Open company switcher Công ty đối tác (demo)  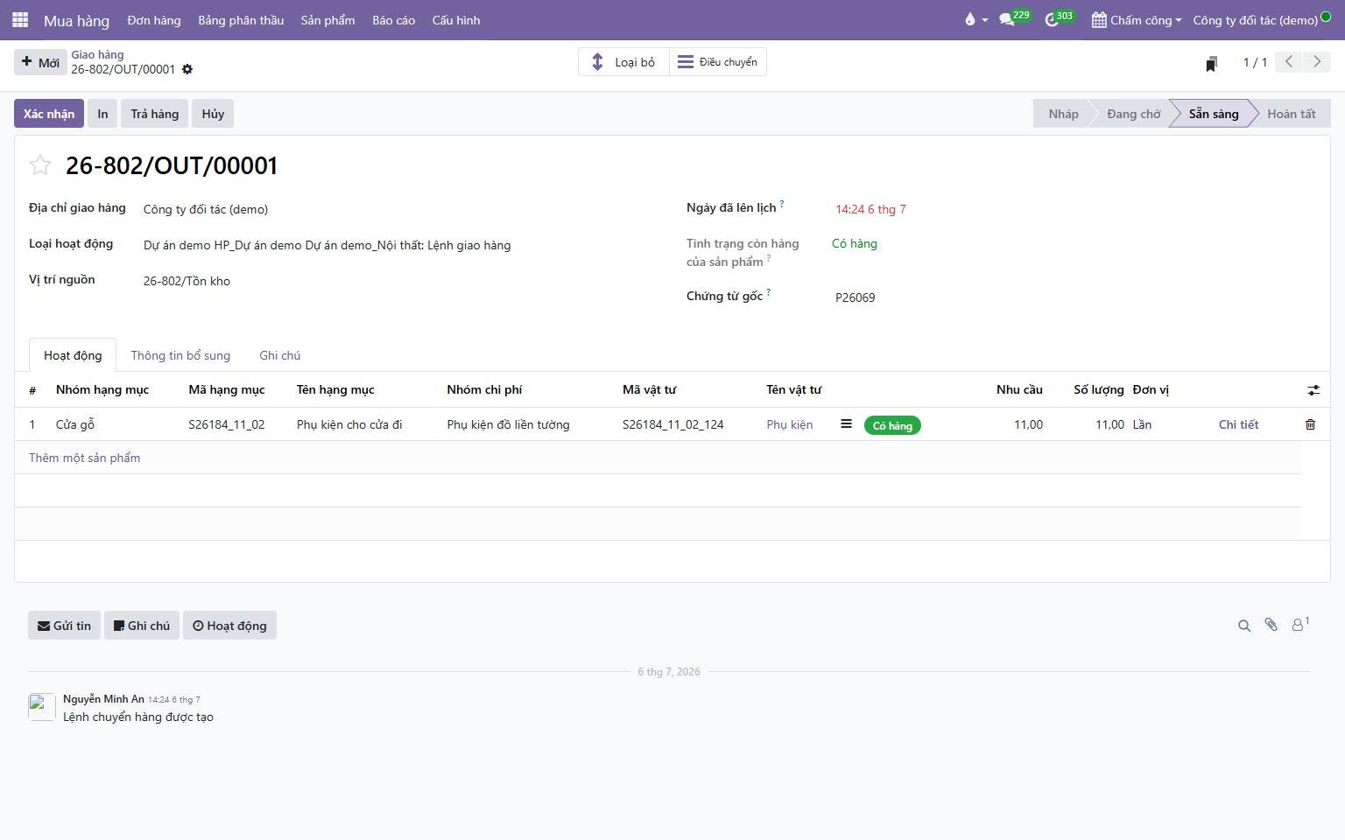coord(1255,20)
